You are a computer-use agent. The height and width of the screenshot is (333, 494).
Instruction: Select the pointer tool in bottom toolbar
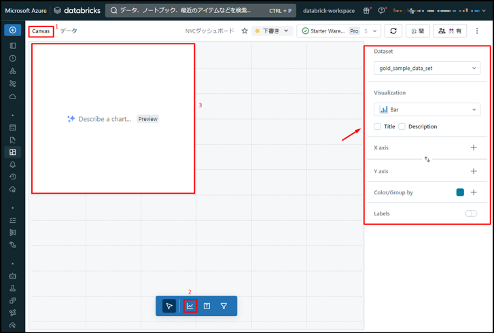169,306
